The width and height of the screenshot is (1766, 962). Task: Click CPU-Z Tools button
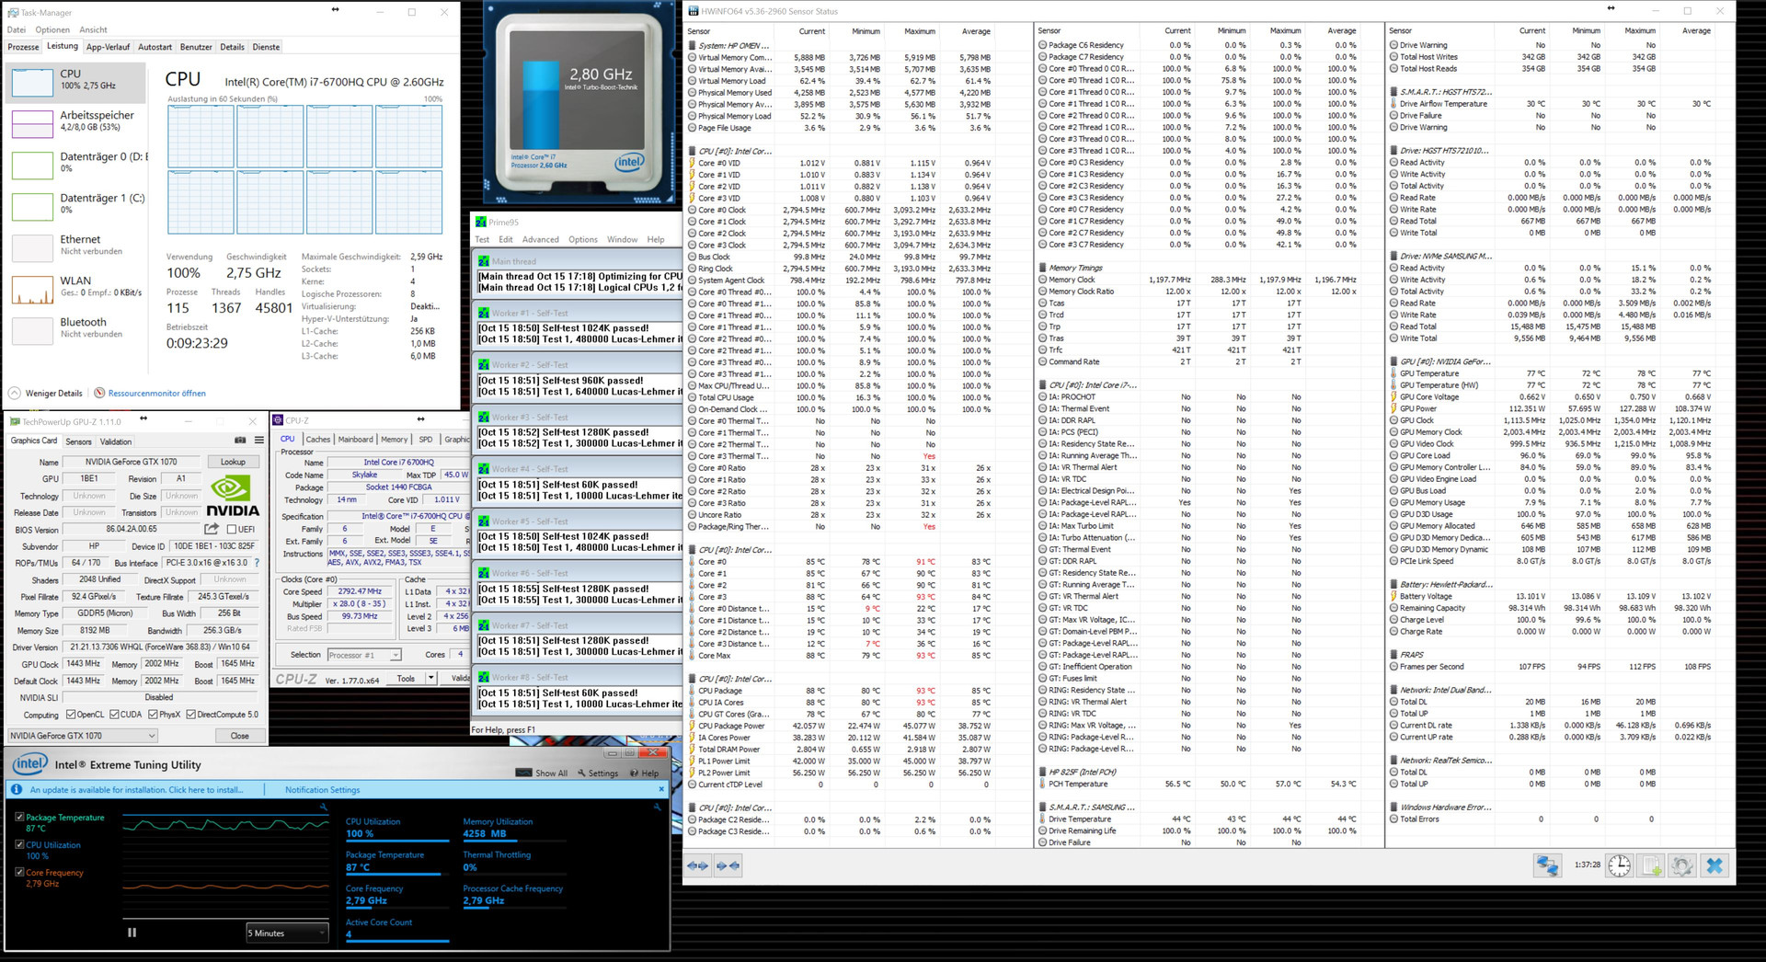click(406, 678)
